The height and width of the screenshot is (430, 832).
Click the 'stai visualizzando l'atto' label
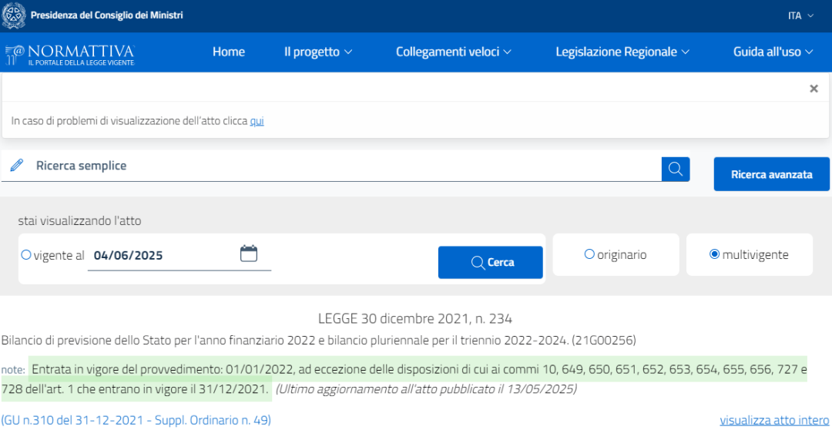coord(79,221)
